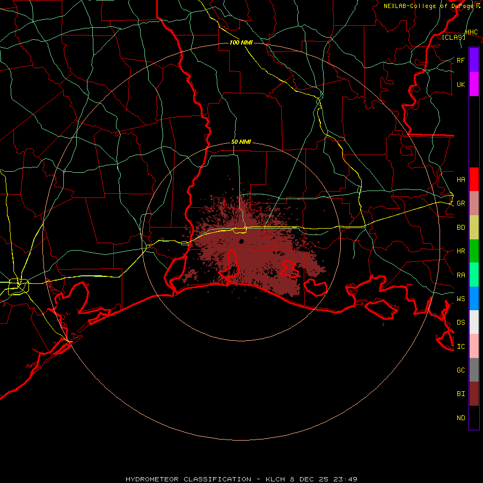
Task: Click the BD legend label
Action: pos(460,228)
